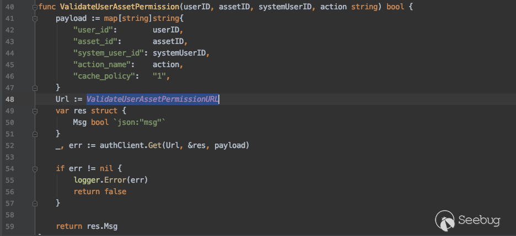
Task: Click line number 40 in the gutter
Action: coord(10,7)
